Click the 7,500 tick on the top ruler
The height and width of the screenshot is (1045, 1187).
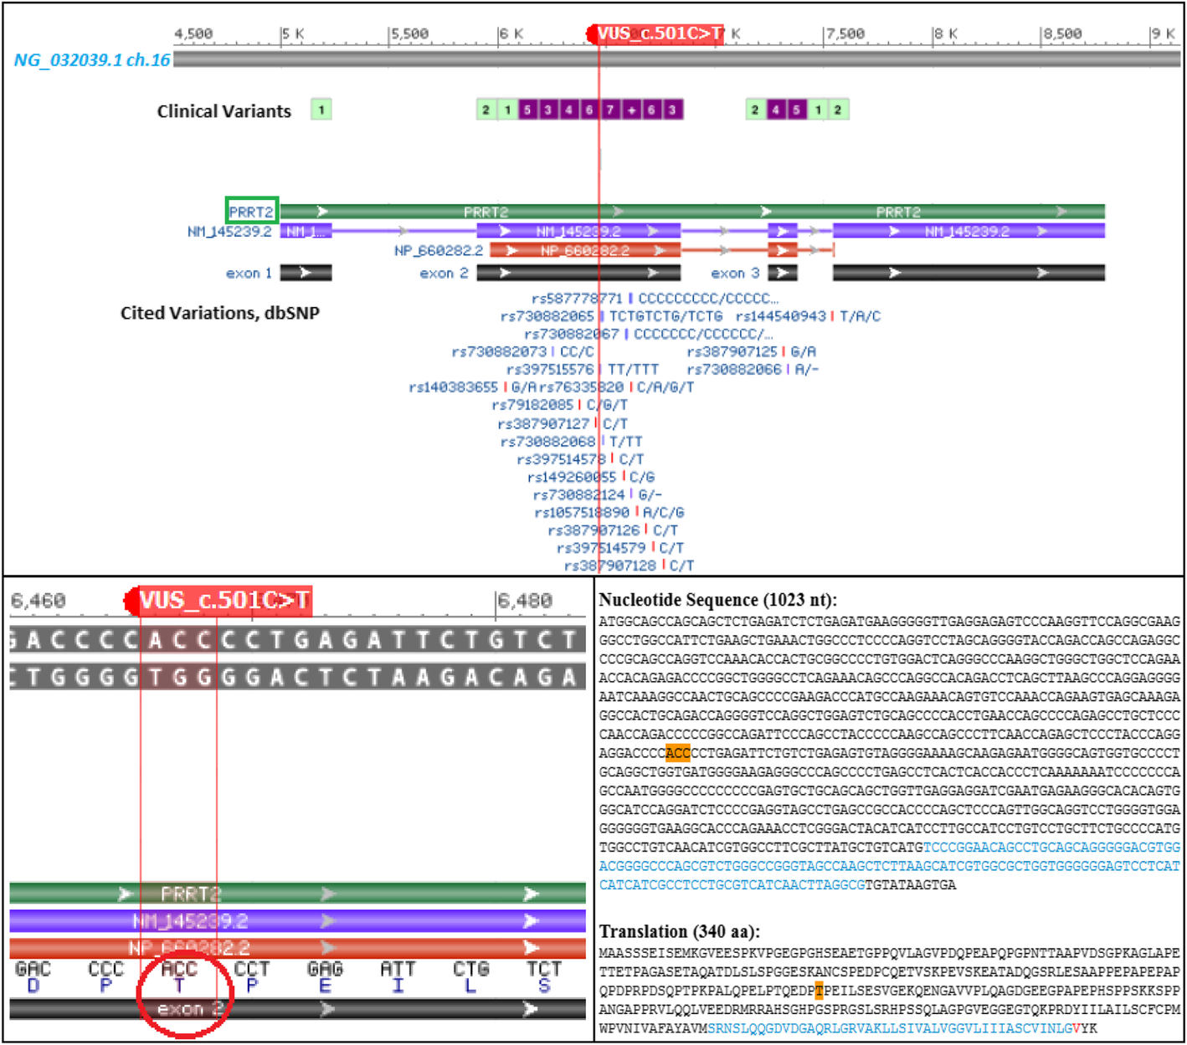tap(845, 34)
